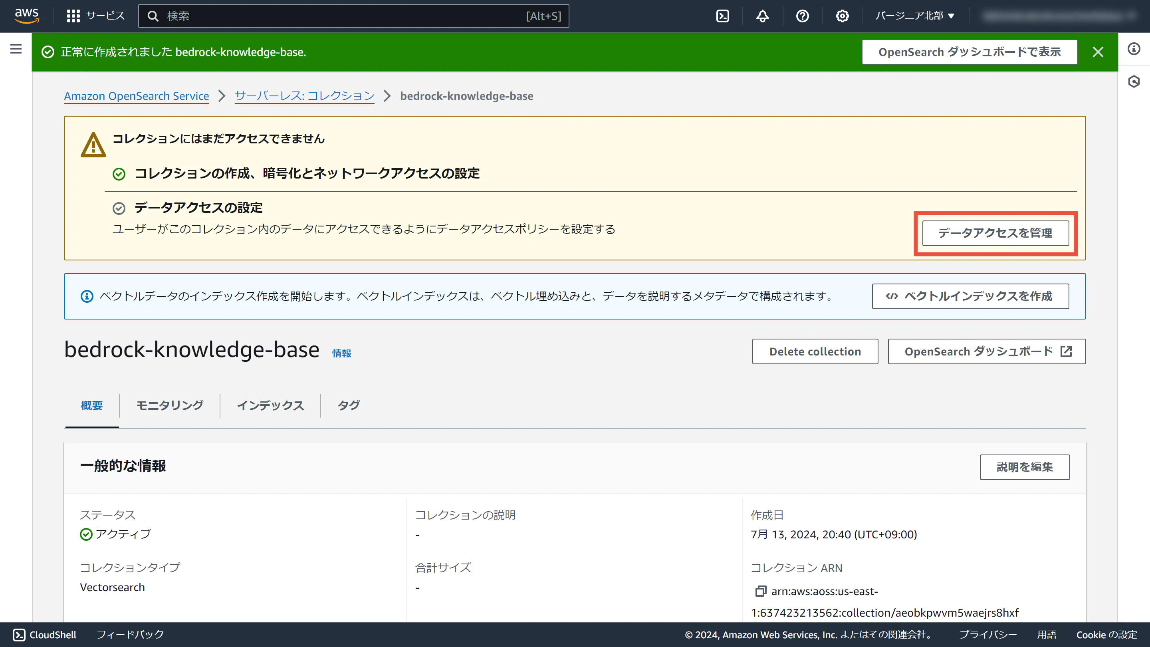
Task: Click the AWS logo home icon
Action: (x=27, y=16)
